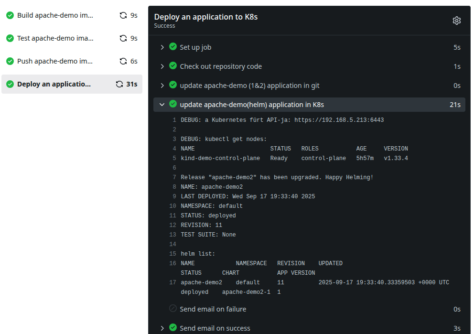Select the Test apache-demo image job
Viewport: 474px width, 334px height.
[55, 38]
